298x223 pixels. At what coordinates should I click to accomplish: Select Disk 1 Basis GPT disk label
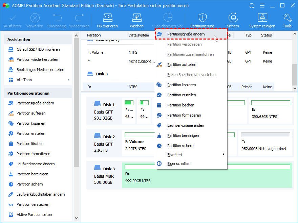[x=104, y=111]
